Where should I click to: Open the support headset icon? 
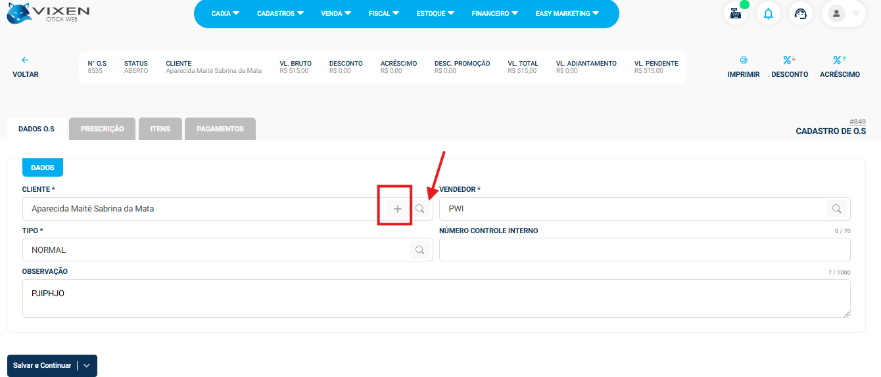click(x=800, y=14)
